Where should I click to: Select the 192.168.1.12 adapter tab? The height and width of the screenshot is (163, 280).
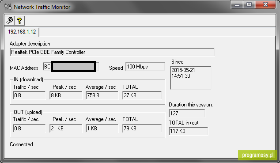pyautogui.click(x=22, y=32)
